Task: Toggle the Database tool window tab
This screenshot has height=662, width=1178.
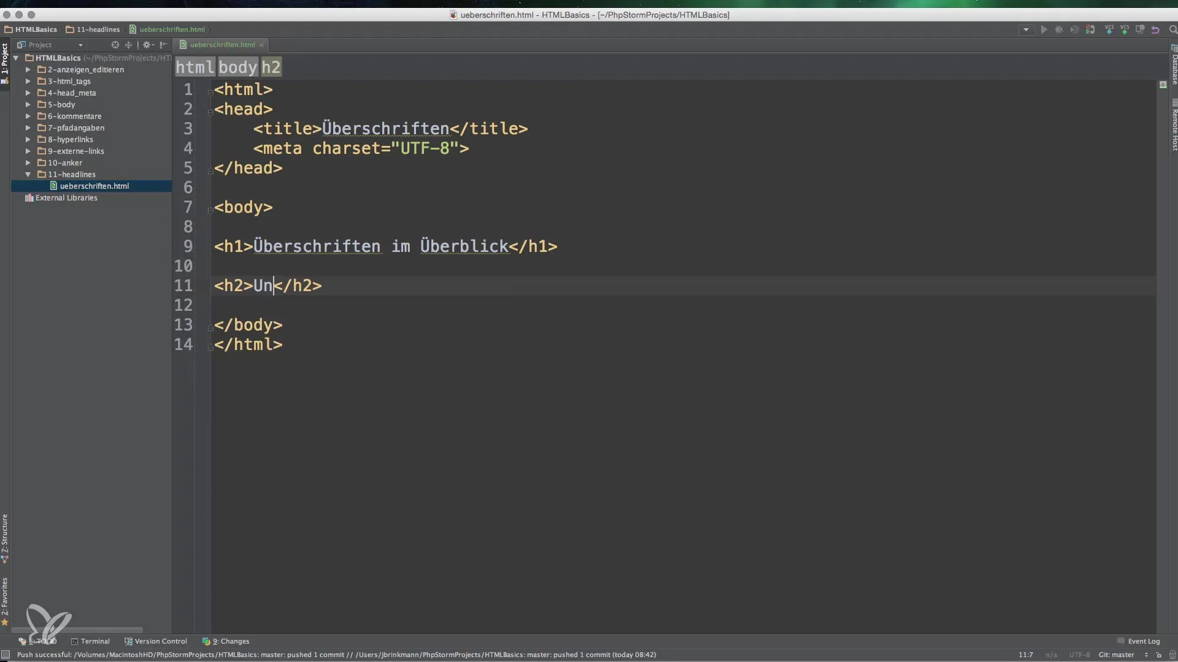Action: coord(1174,64)
